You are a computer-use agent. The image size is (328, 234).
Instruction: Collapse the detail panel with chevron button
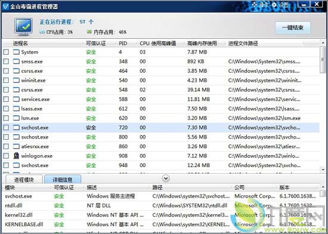coord(166,178)
